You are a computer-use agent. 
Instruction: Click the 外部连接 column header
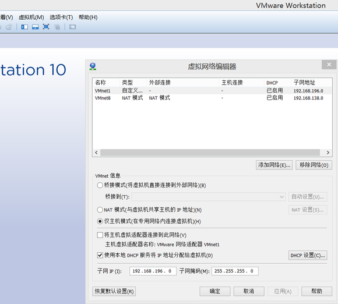(183, 83)
